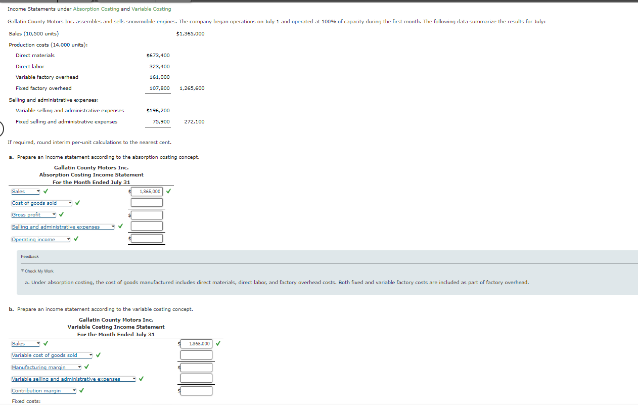Click the Gross profit amount field
This screenshot has height=405, width=638.
[x=147, y=215]
